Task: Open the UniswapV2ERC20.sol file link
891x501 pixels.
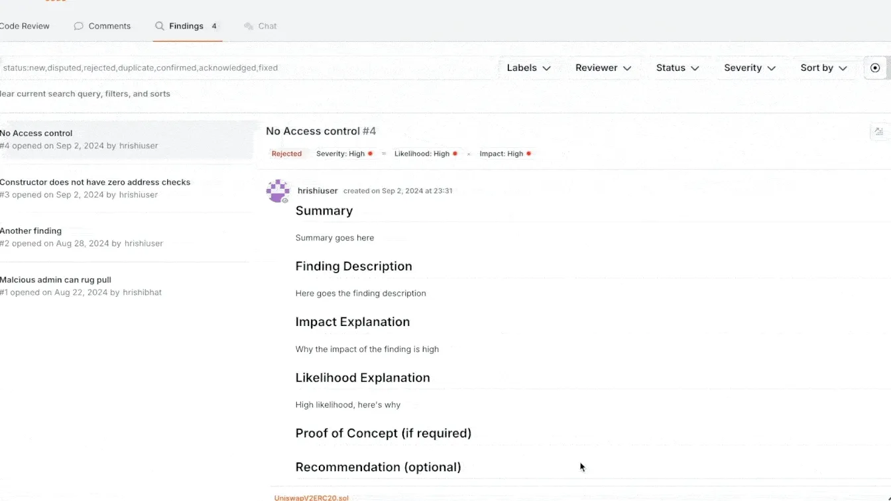Action: 312,498
